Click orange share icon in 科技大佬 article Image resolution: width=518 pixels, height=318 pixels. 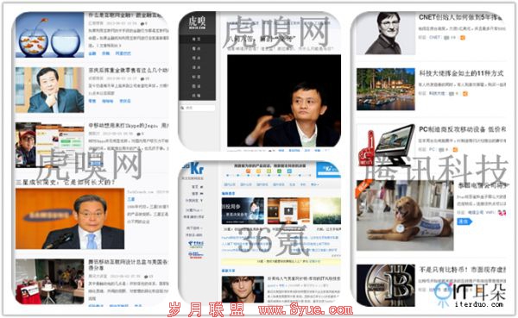465,94
